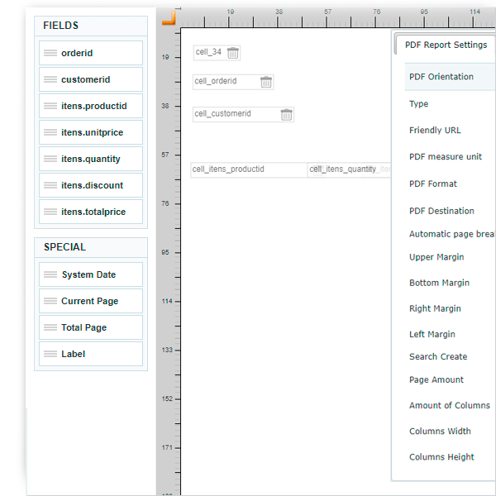This screenshot has height=496, width=496.
Task: Click drag handle next to itens.totalprice
Action: click(x=50, y=212)
